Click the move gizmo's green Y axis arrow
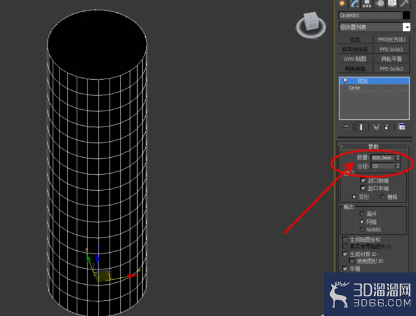The width and height of the screenshot is (416, 316). [88, 258]
